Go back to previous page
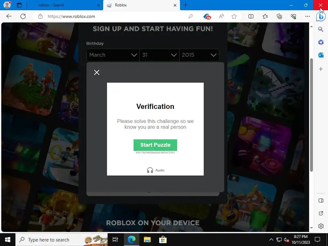Screen dimensions: 328x246 (9, 16)
